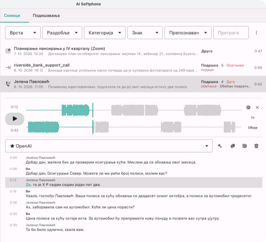The height and width of the screenshot is (242, 266).
Task: Jump to the 0:38 transcript timestamp
Action: pos(13,225)
